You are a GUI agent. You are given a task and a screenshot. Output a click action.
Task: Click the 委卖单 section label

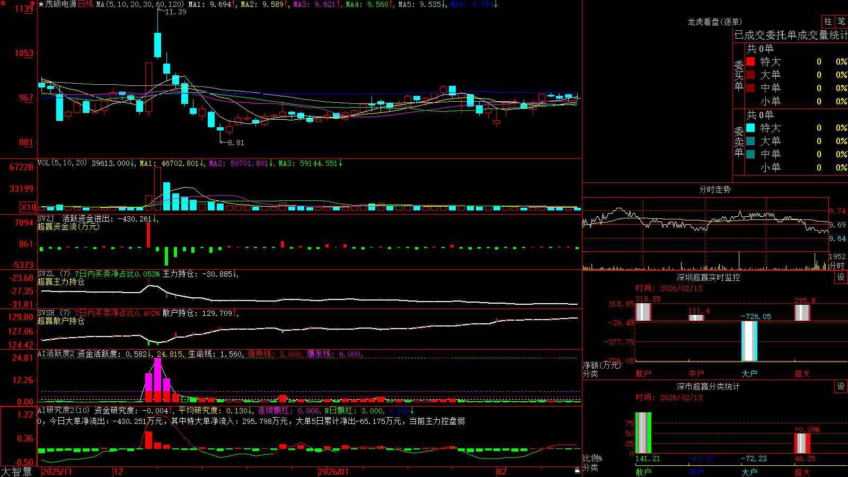coord(739,142)
